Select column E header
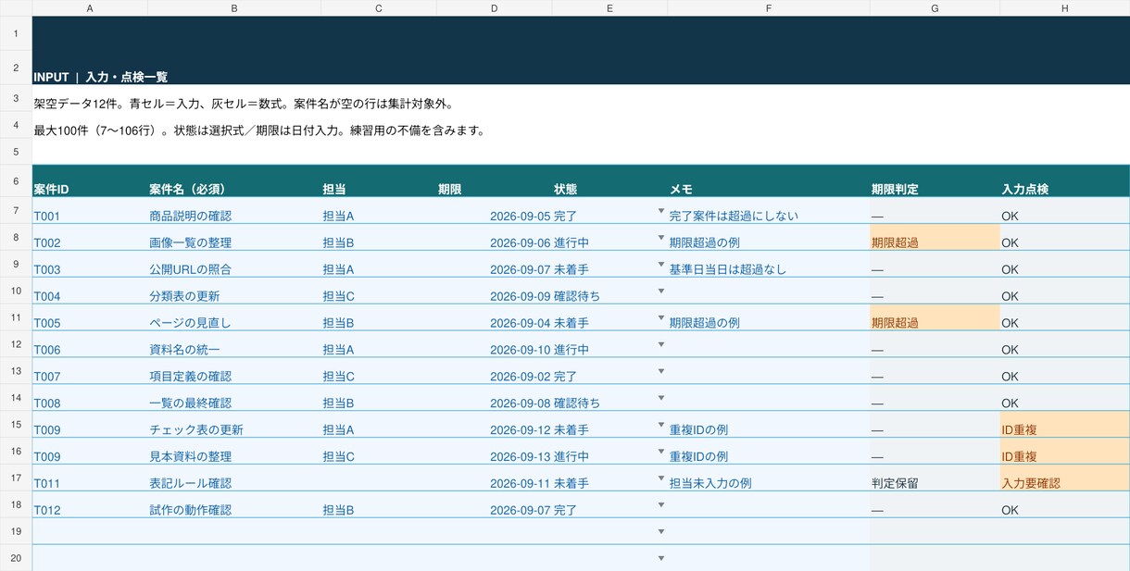 click(x=609, y=8)
